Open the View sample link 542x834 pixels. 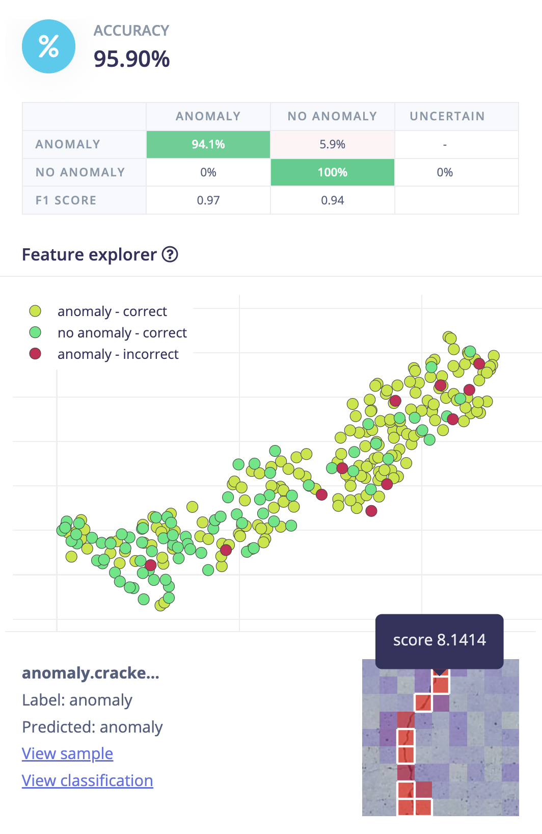point(67,753)
